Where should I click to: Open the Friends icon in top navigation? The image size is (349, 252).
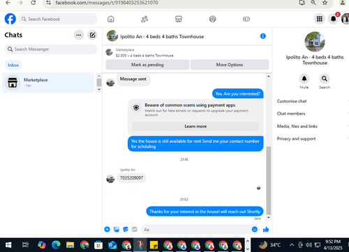tap(144, 19)
